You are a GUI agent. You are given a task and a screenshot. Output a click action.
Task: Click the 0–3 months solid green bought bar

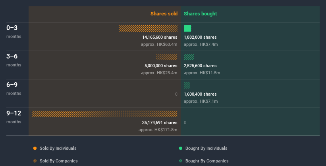[187, 28]
